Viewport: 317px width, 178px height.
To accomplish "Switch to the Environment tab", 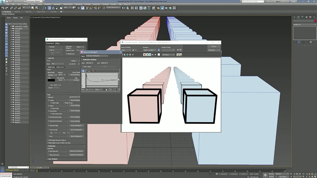I will pos(50,43).
